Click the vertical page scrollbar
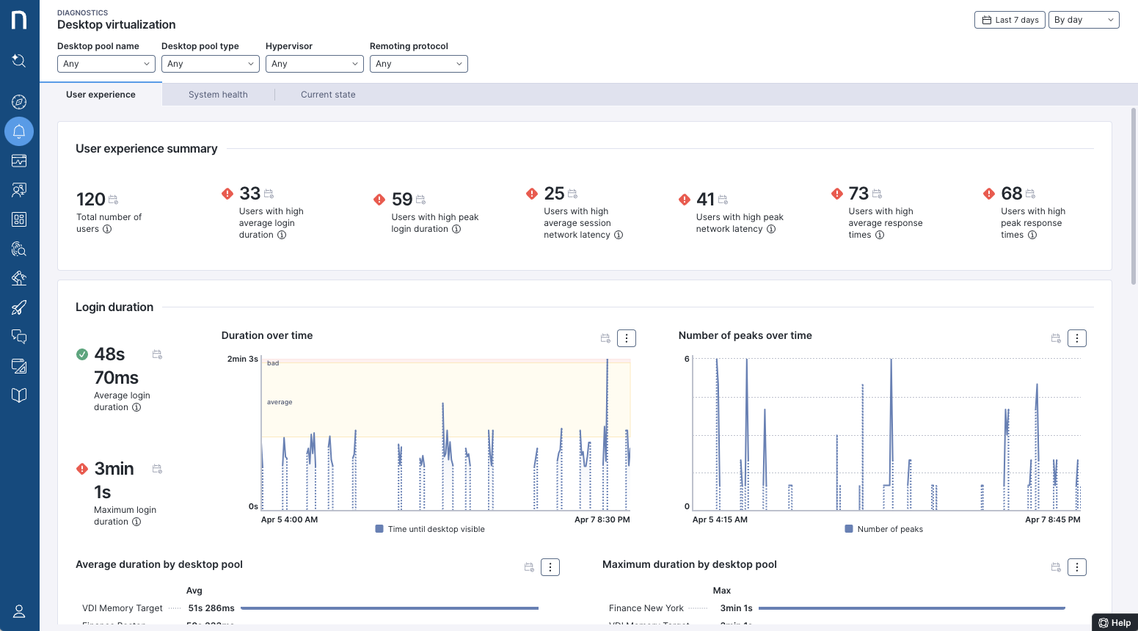The height and width of the screenshot is (631, 1138). pyautogui.click(x=1134, y=196)
